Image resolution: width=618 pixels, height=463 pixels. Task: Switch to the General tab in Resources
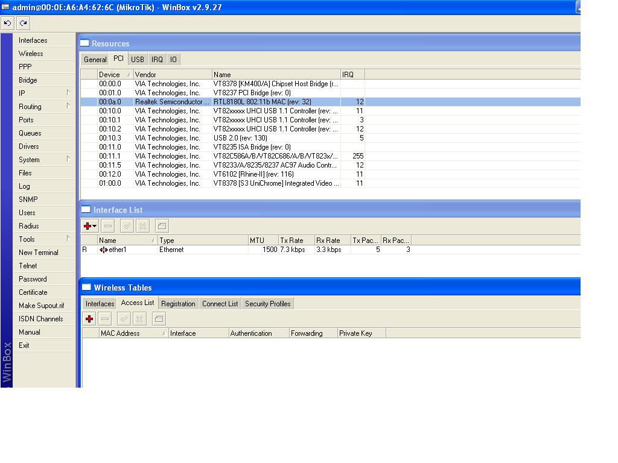[95, 60]
